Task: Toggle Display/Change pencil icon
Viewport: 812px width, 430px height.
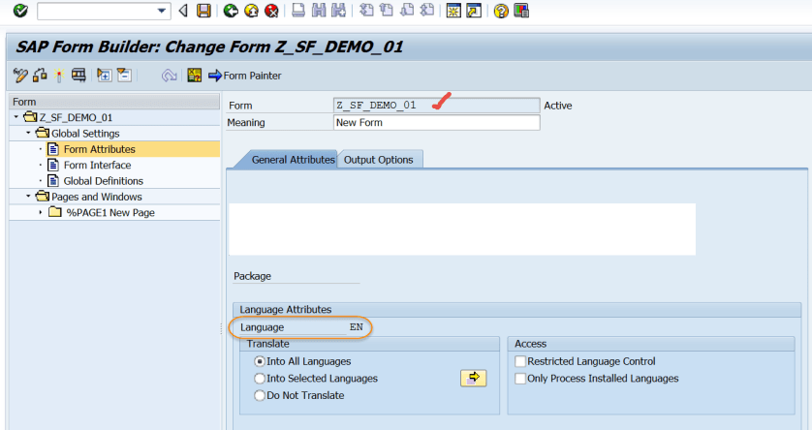Action: (20, 76)
